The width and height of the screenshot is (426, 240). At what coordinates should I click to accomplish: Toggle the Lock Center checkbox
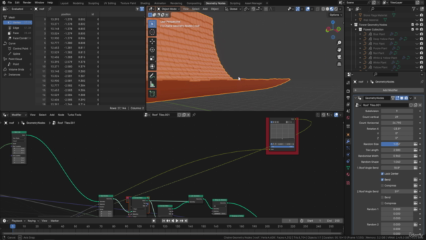[x=382, y=173]
